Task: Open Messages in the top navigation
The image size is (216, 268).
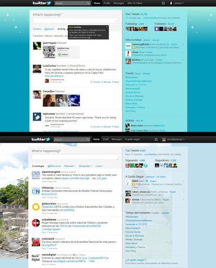Action: (118, 3)
